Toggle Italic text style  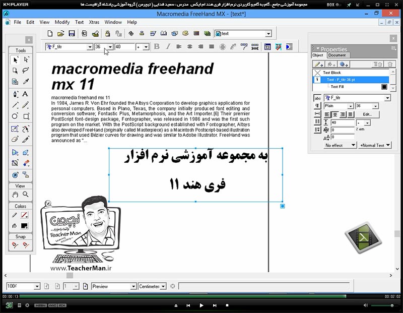point(168,46)
